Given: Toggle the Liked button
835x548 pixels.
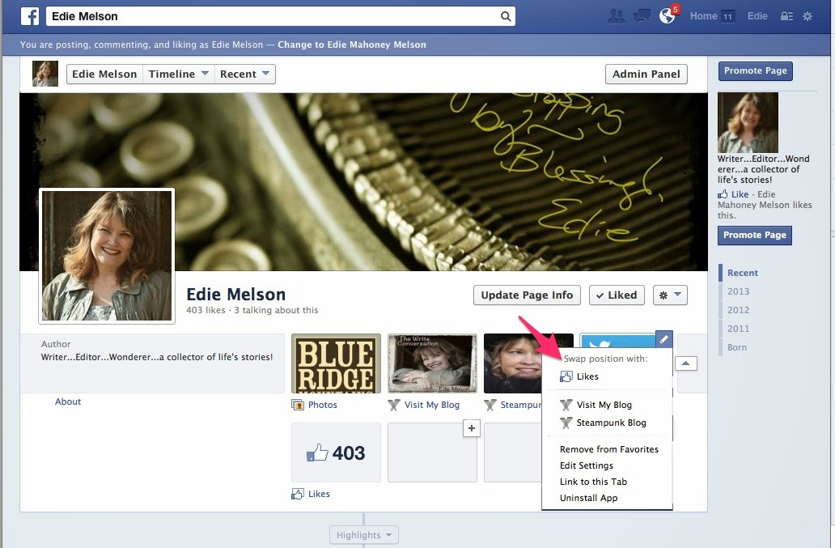Looking at the screenshot, I should tap(617, 295).
